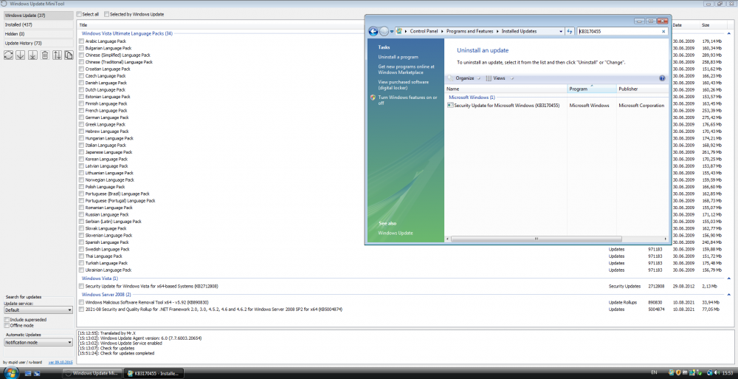Click the Name column header
This screenshot has height=379, width=738.
pyautogui.click(x=506, y=89)
